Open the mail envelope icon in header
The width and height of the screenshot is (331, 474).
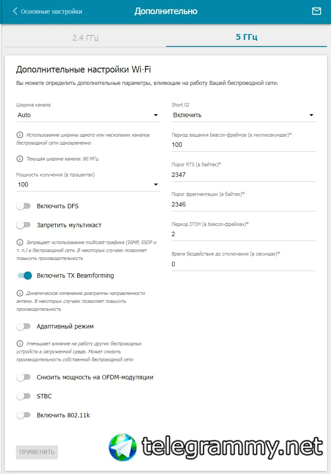(x=316, y=11)
